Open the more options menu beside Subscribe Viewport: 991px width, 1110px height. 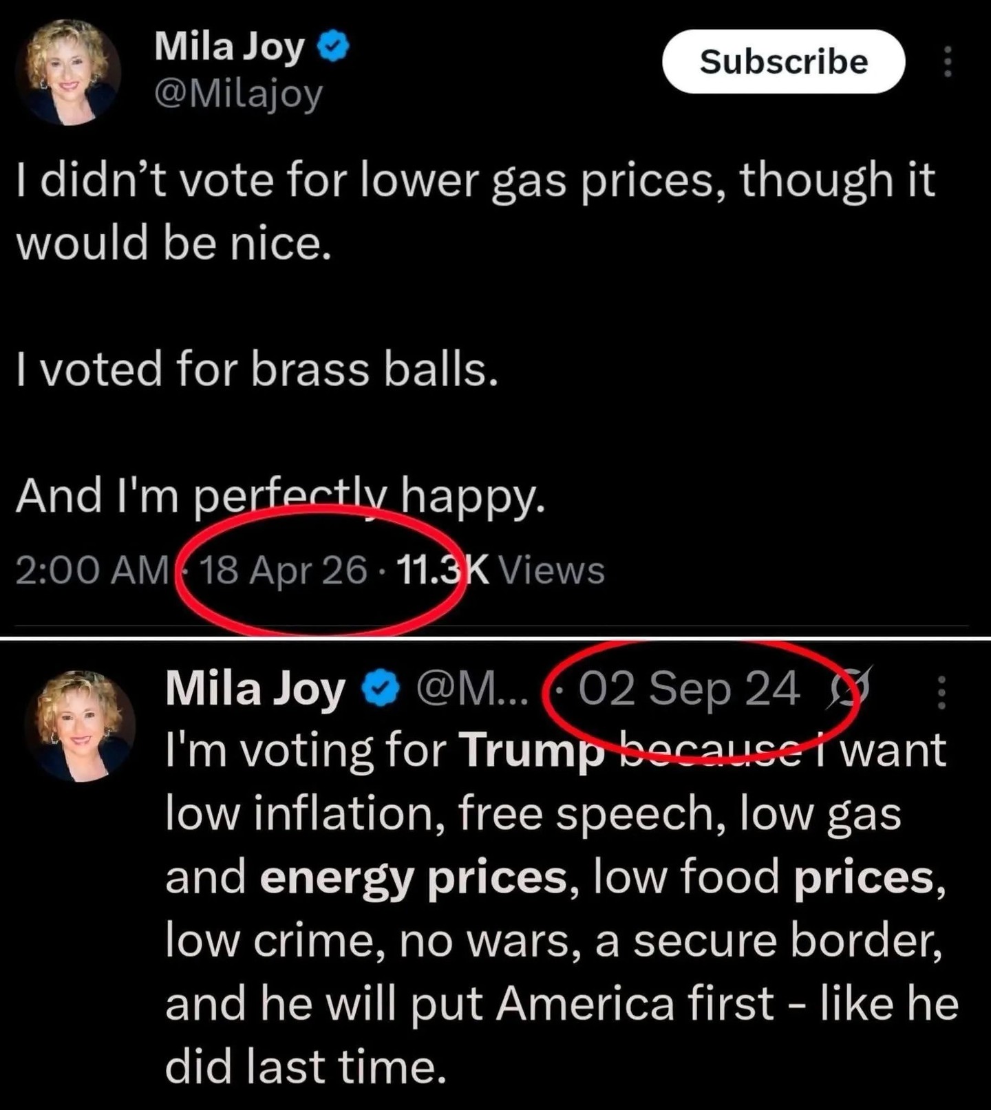948,61
